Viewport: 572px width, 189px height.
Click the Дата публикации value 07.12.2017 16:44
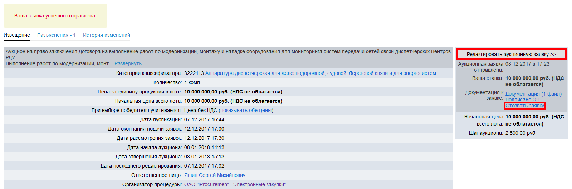click(x=204, y=119)
